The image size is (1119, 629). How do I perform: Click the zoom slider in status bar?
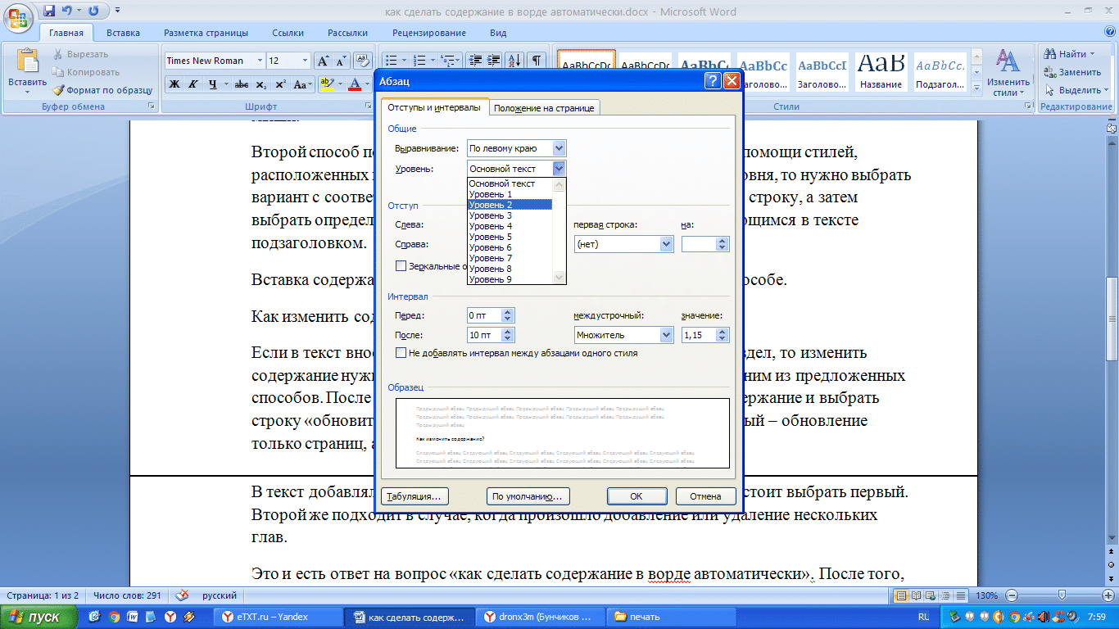[x=1061, y=595]
